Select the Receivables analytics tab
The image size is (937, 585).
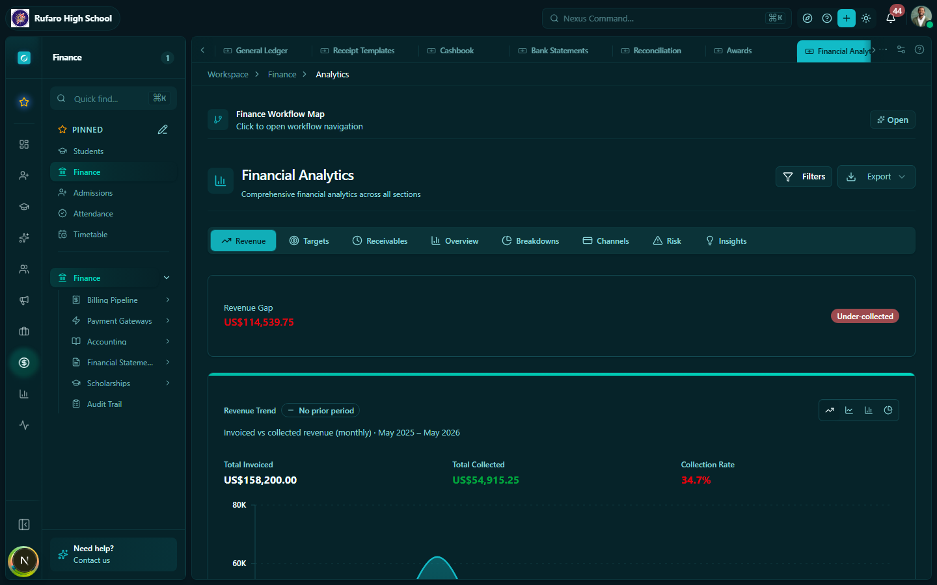click(380, 241)
